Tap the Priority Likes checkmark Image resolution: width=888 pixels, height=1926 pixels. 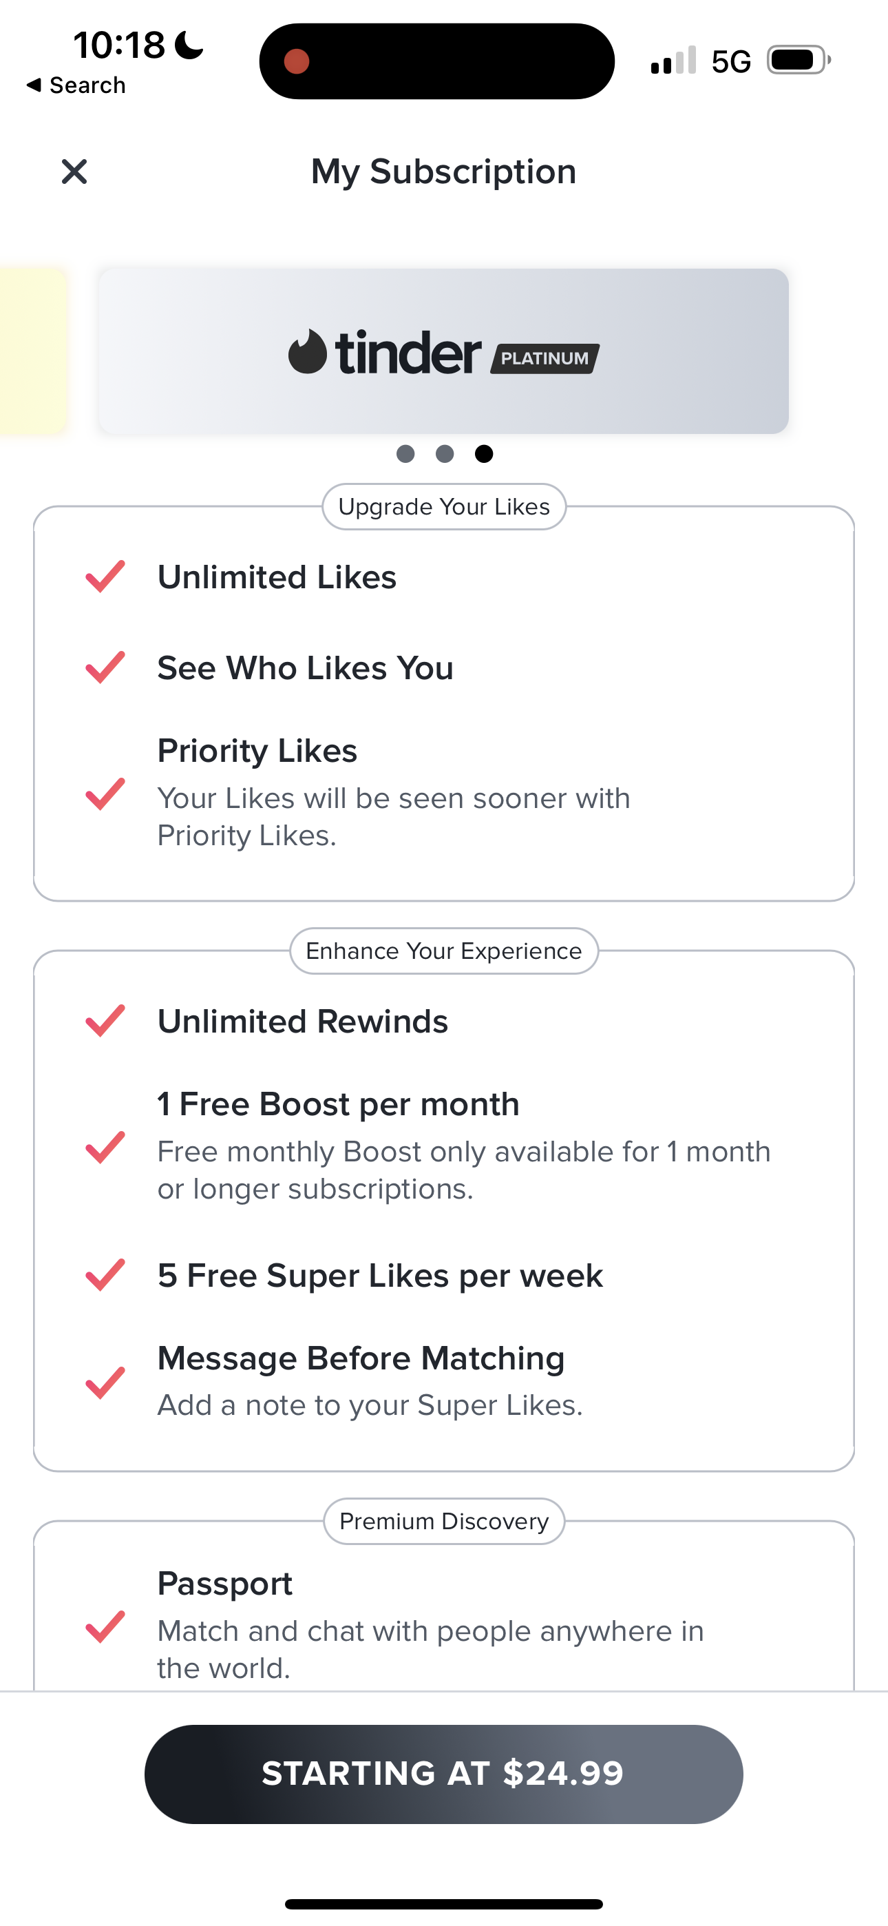pyautogui.click(x=105, y=794)
